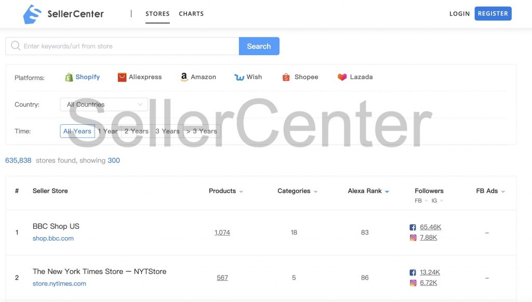Click the blue Search button
This screenshot has width=532, height=302.
click(259, 46)
